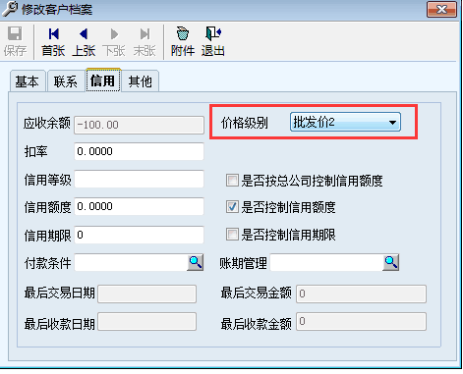463x374 pixels.
Task: Click the 付款条件 text field
Action: coord(131,262)
